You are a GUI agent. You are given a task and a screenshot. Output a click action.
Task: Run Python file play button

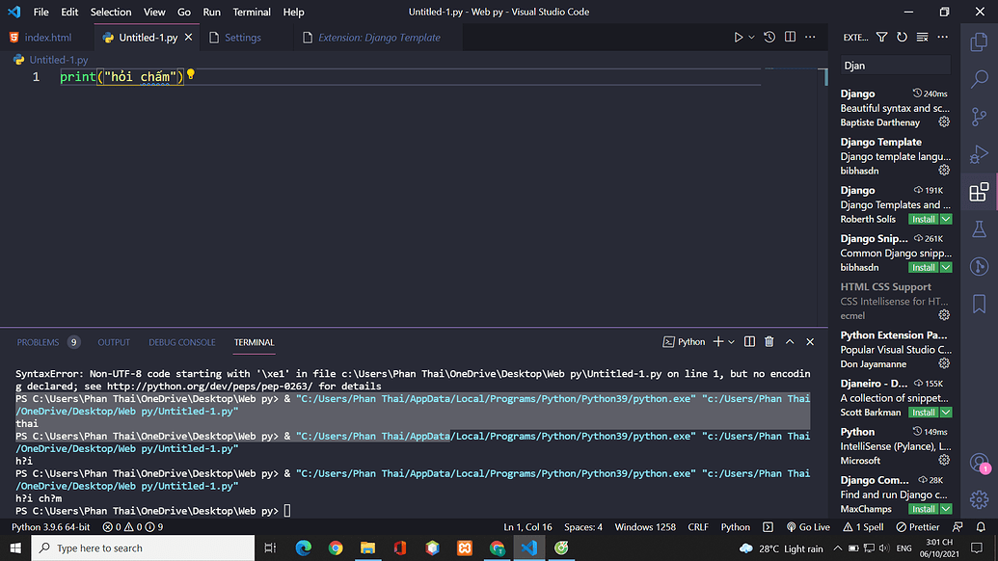tap(738, 38)
